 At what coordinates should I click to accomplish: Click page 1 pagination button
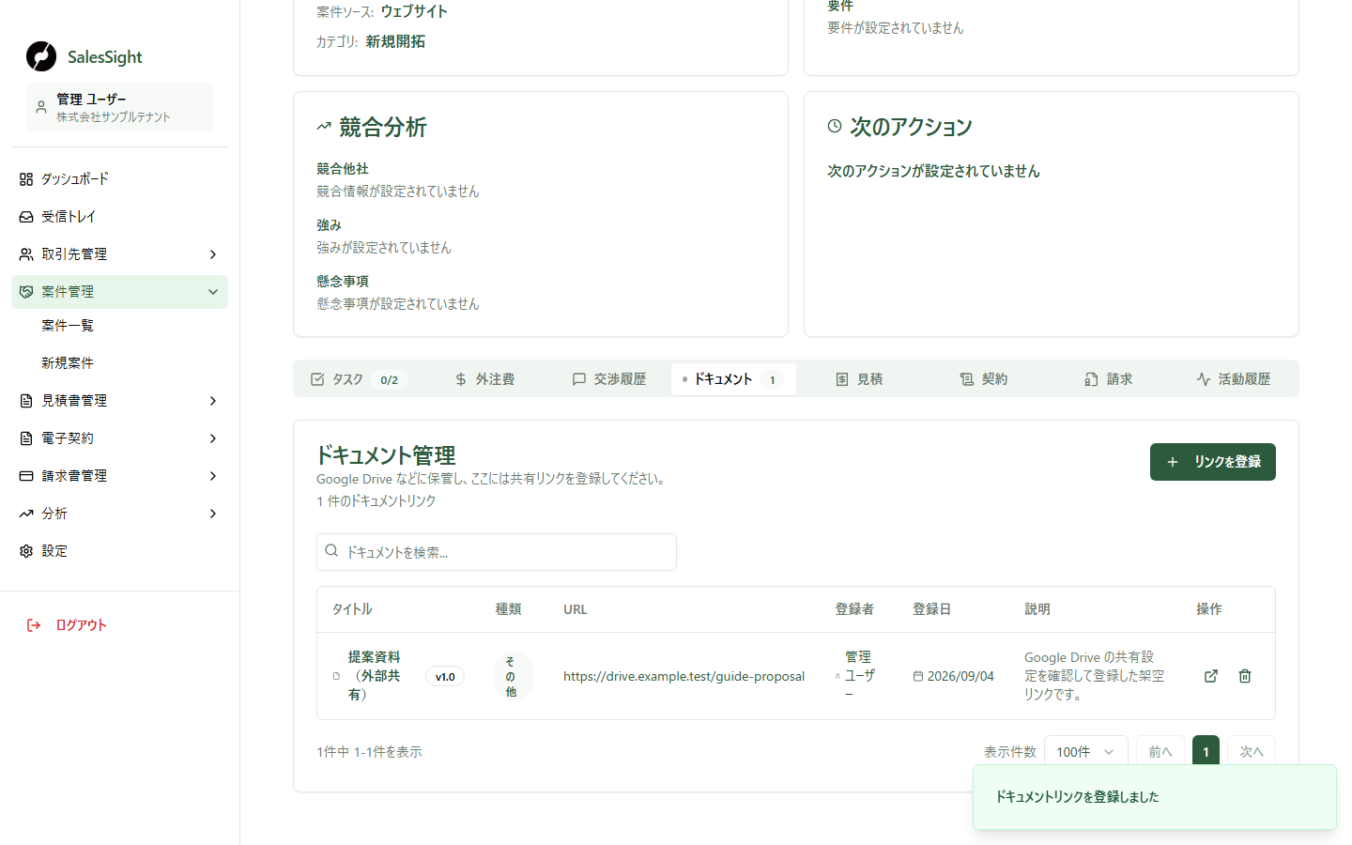click(x=1206, y=752)
